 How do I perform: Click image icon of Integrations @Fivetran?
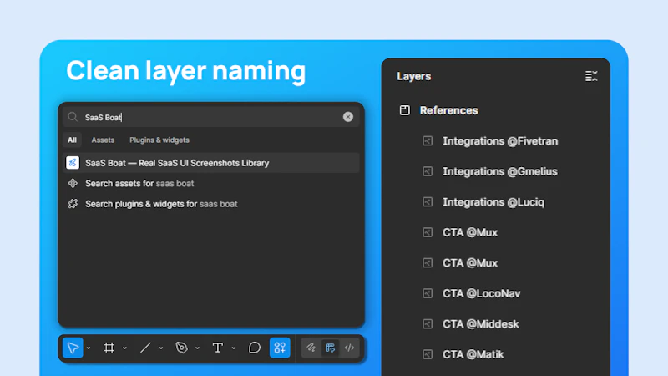click(x=428, y=141)
